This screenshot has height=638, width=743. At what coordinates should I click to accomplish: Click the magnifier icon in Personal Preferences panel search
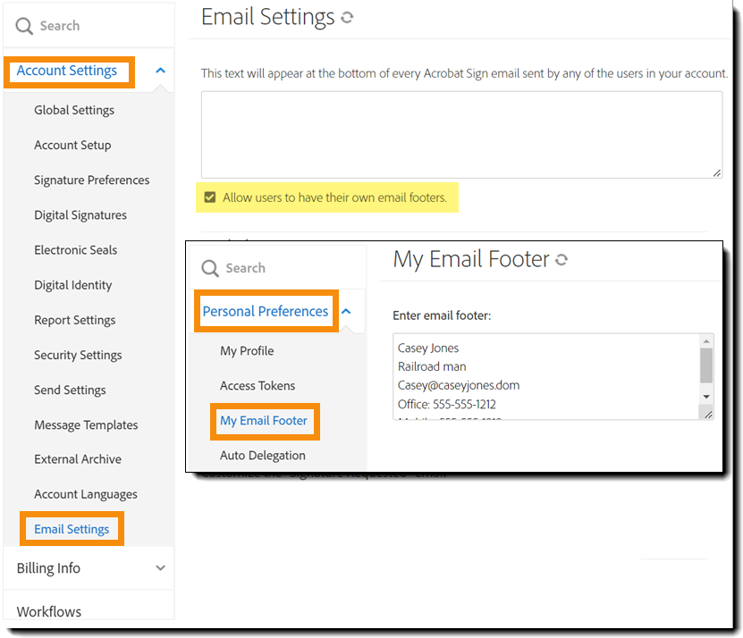pyautogui.click(x=210, y=268)
